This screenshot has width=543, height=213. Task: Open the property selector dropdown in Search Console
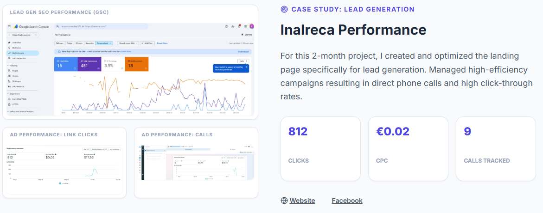pyautogui.click(x=23, y=35)
